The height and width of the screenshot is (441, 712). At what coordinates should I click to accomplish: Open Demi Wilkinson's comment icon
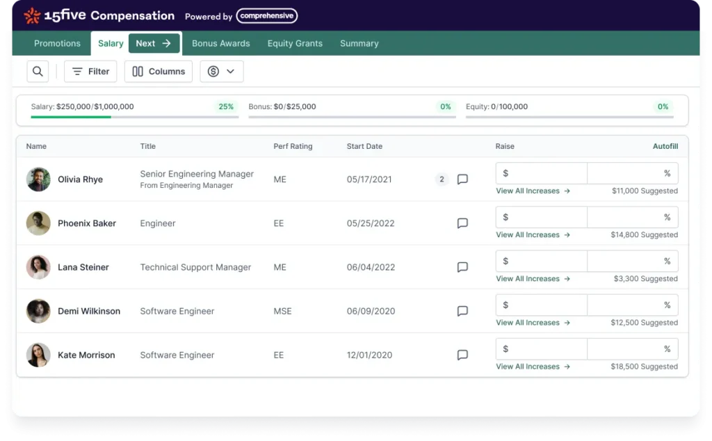(x=462, y=311)
